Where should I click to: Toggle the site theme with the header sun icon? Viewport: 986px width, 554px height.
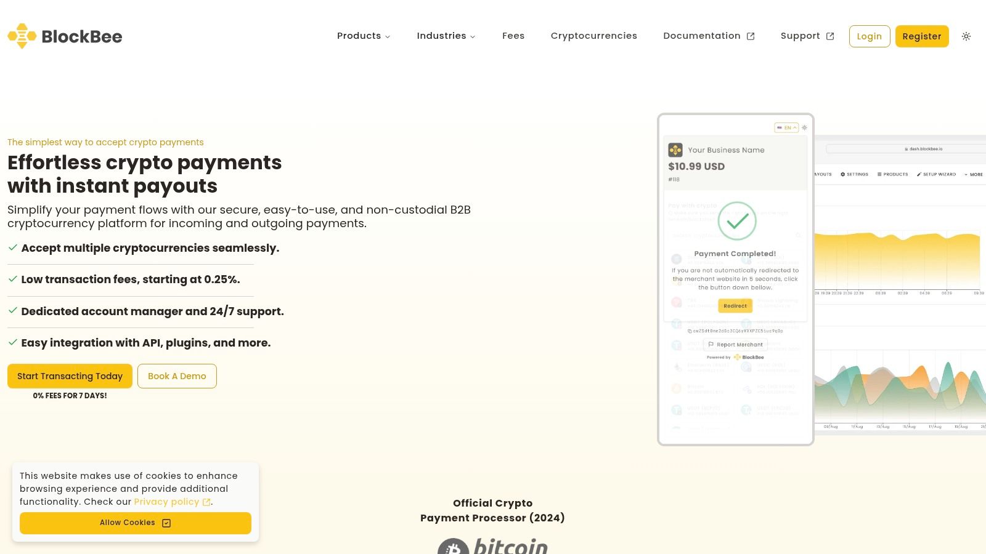click(966, 36)
